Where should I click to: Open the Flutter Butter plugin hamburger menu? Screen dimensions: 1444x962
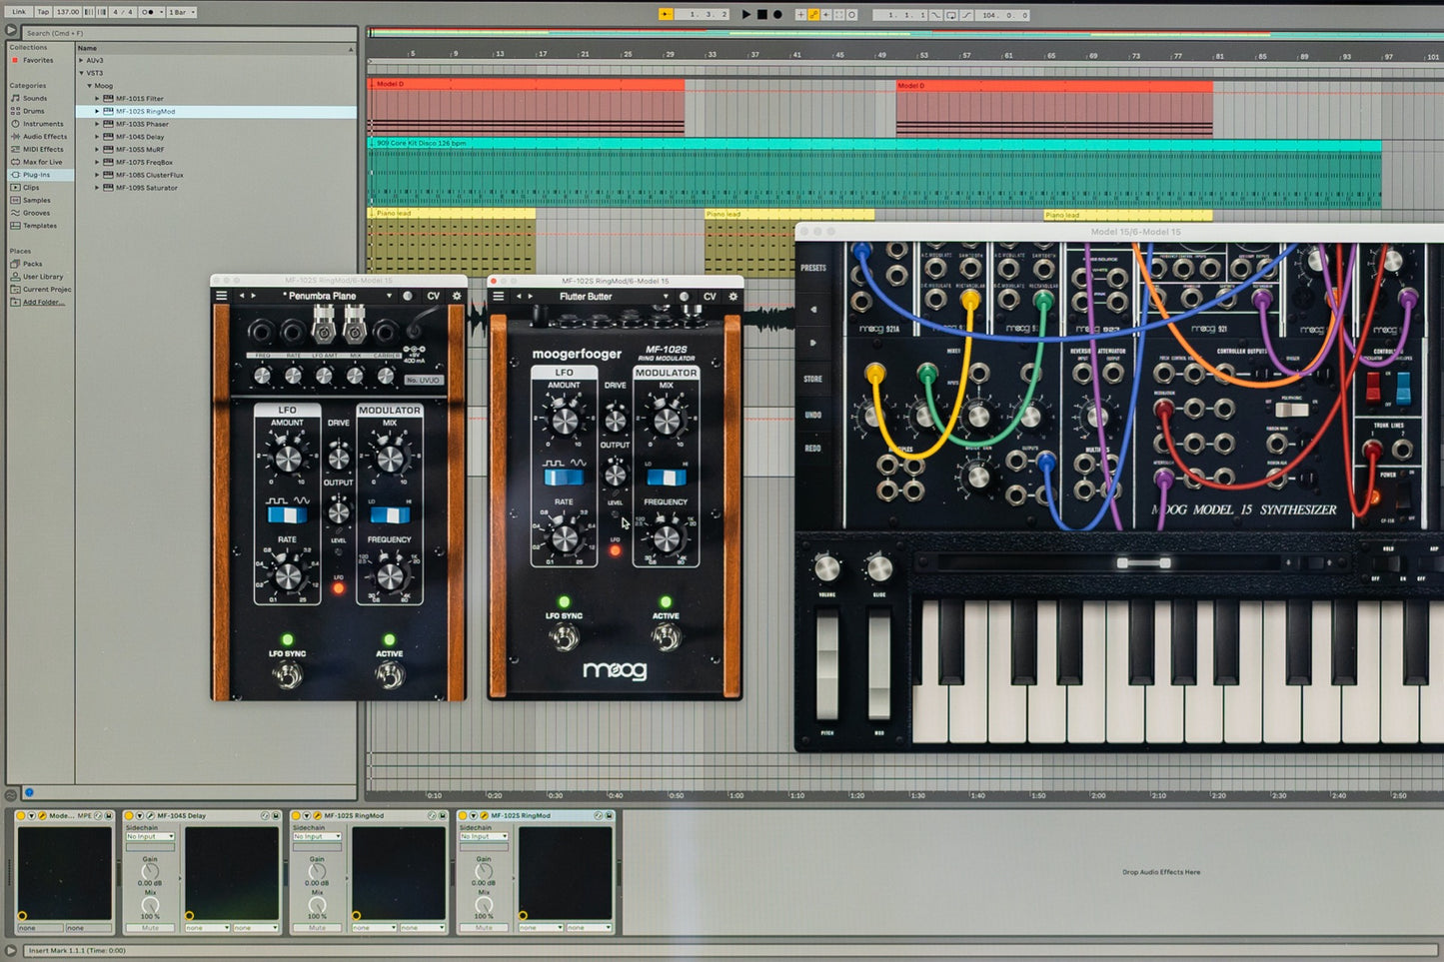499,297
